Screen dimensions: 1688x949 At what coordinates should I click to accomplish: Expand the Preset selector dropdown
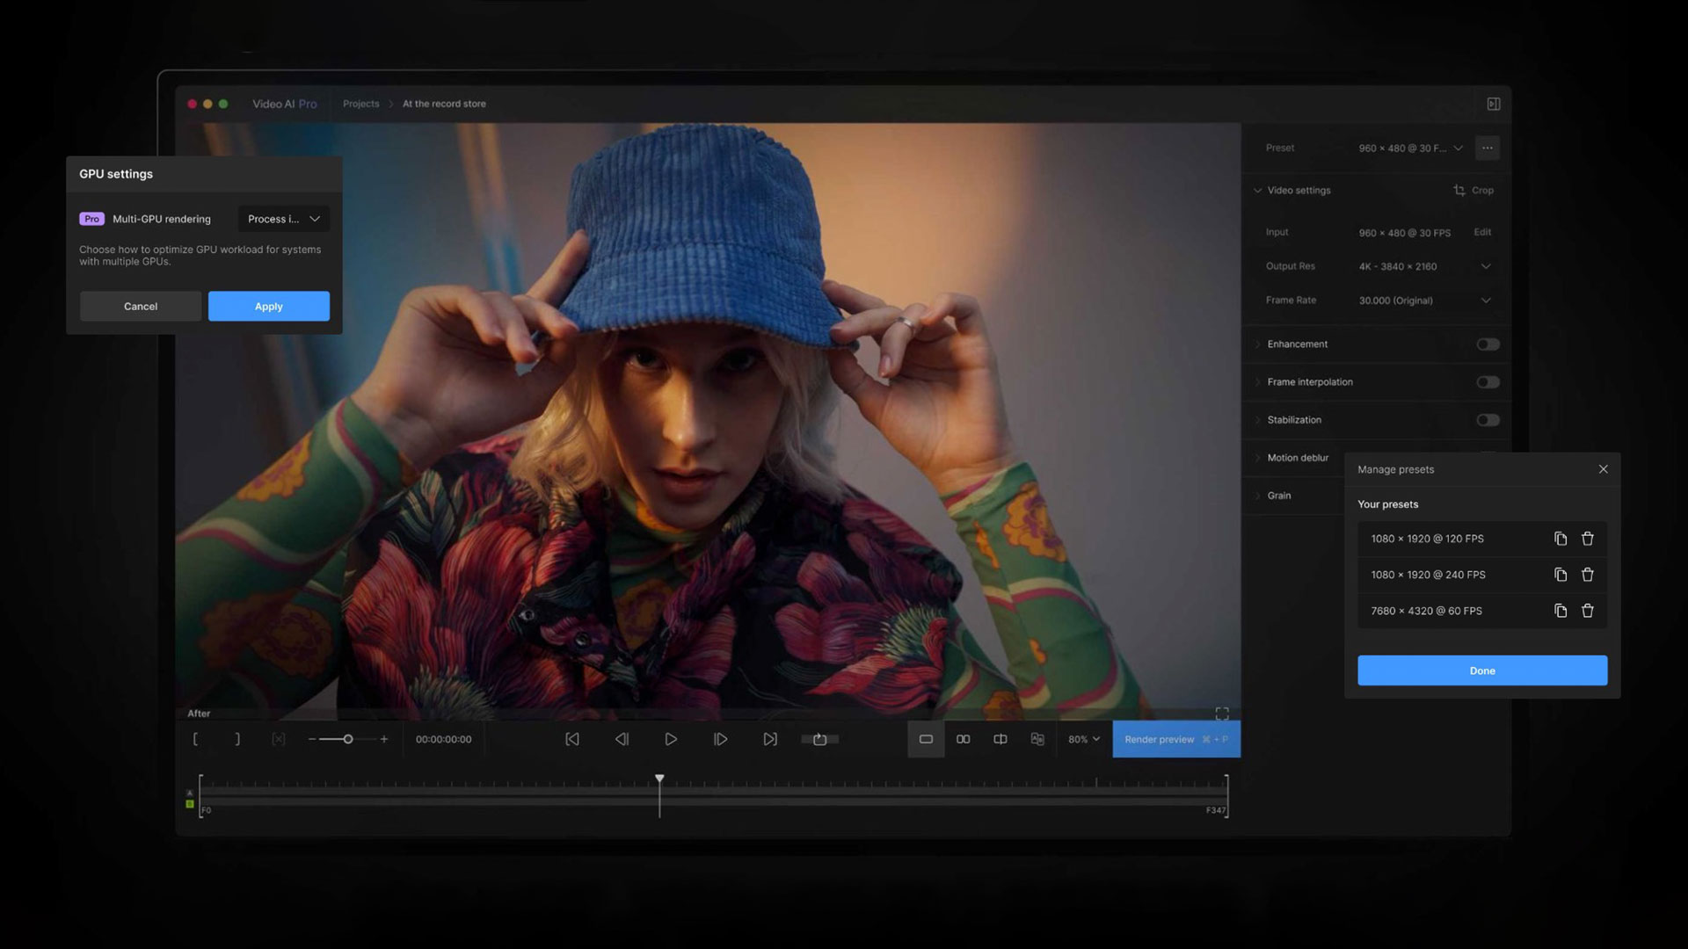(1459, 149)
